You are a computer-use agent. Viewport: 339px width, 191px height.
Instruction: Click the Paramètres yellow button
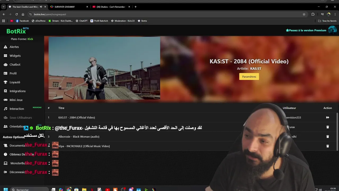249,77
